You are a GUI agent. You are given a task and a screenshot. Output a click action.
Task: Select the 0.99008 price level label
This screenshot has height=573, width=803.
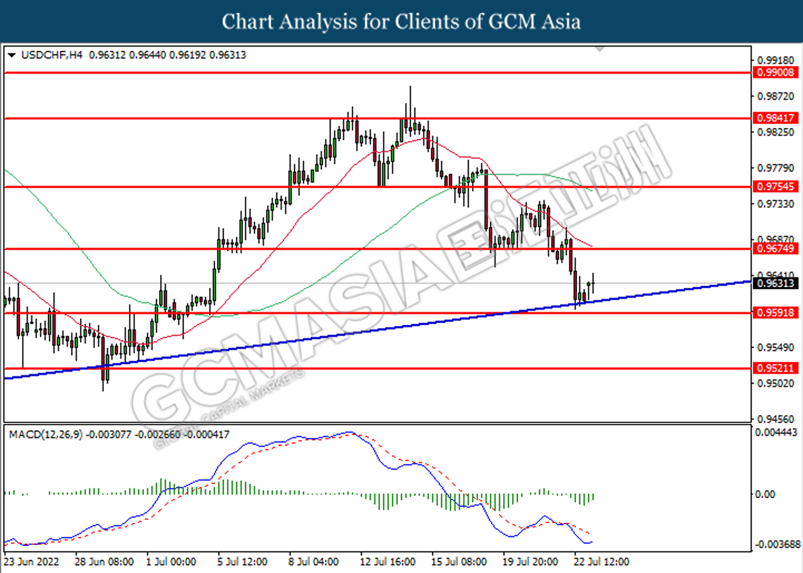[x=776, y=72]
